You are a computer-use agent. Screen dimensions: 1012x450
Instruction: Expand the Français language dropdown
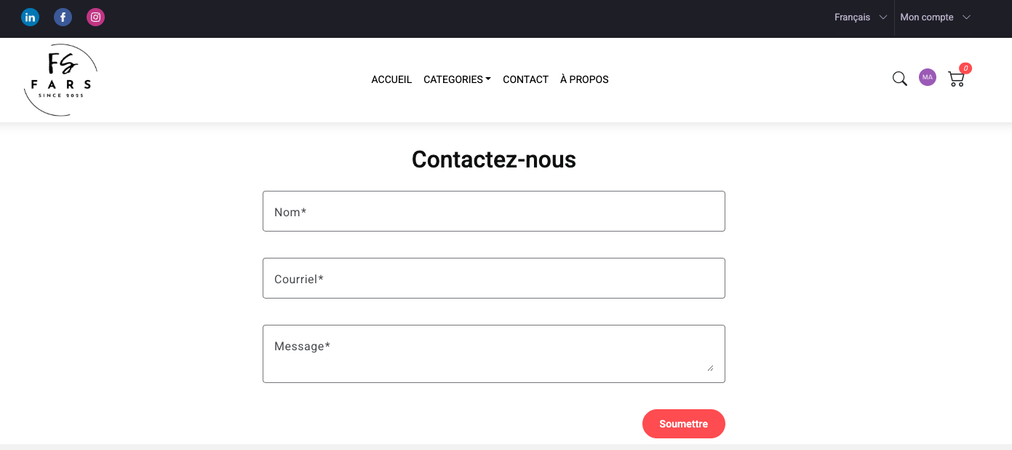pyautogui.click(x=860, y=17)
